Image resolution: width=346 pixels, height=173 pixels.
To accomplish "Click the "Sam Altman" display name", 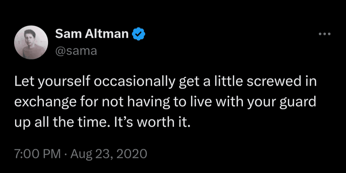I will [92, 34].
